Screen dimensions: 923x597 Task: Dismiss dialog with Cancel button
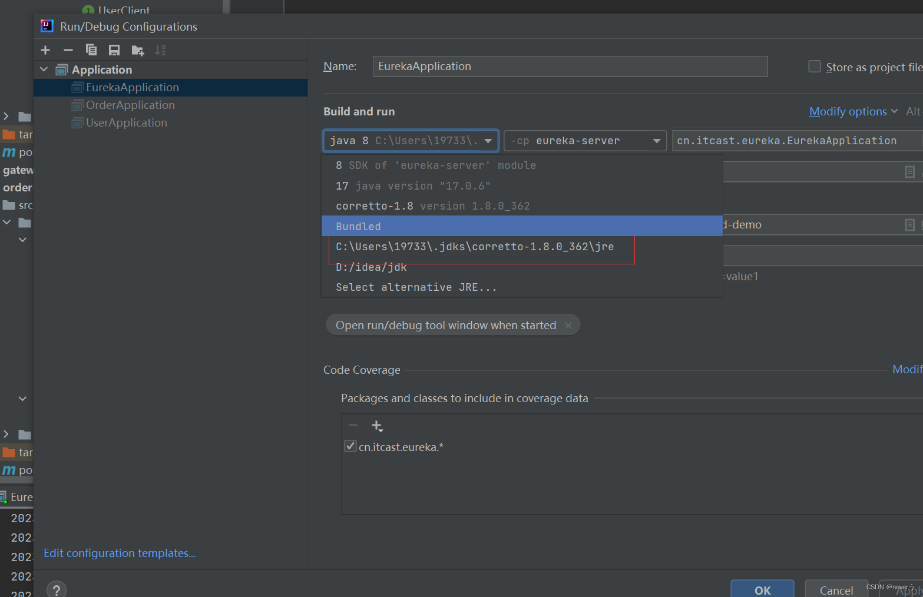coord(836,589)
